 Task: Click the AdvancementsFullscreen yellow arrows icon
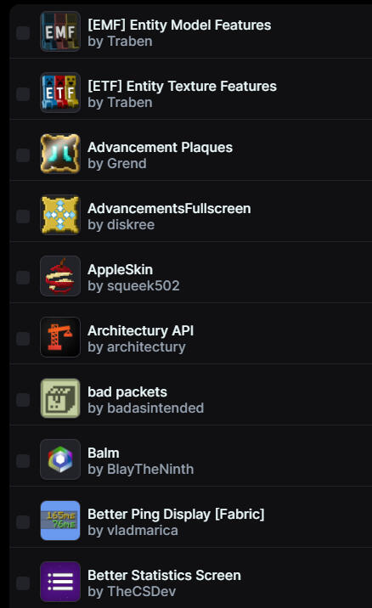(60, 215)
